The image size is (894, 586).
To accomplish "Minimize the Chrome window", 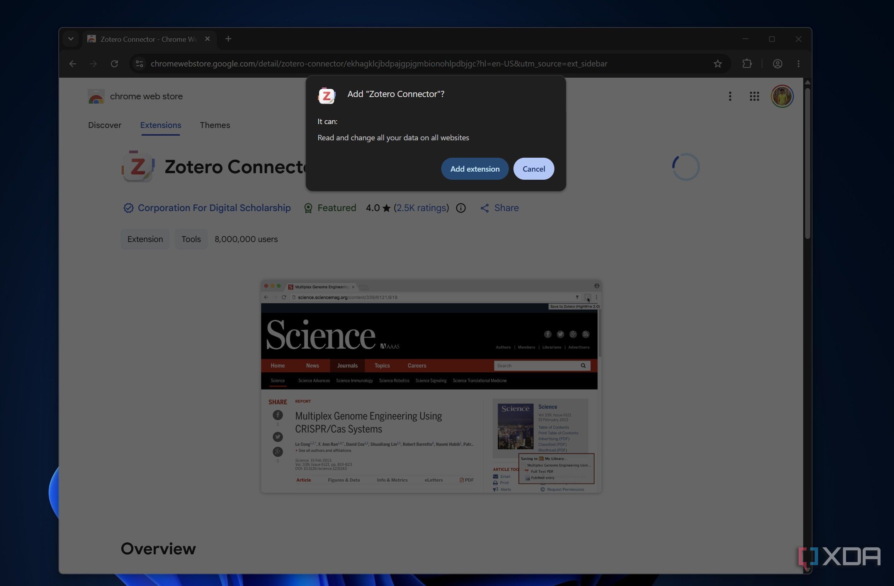I will tap(745, 39).
